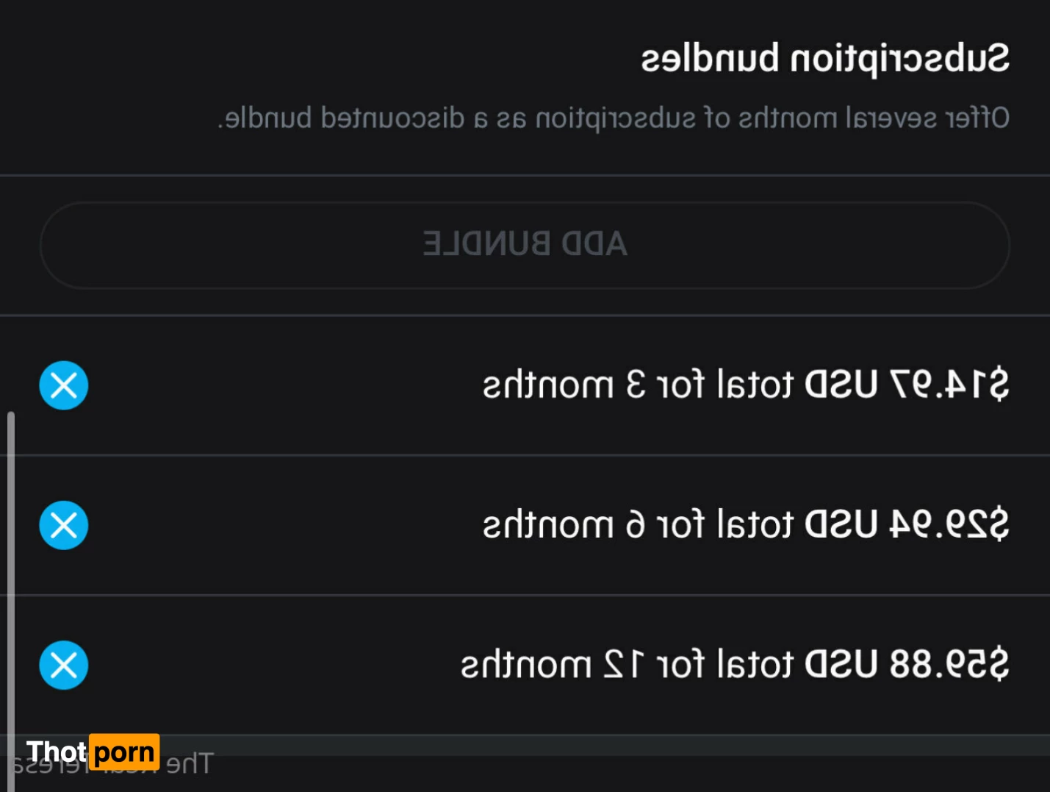The image size is (1050, 792).
Task: Click the $59.88 USD price text
Action: click(x=907, y=665)
